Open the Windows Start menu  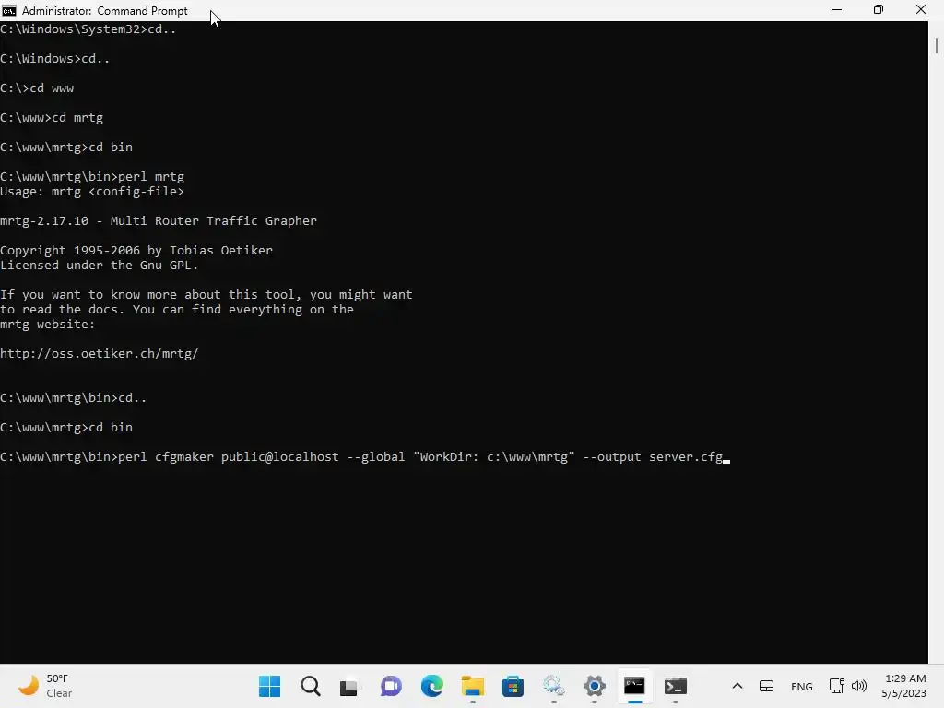[269, 686]
